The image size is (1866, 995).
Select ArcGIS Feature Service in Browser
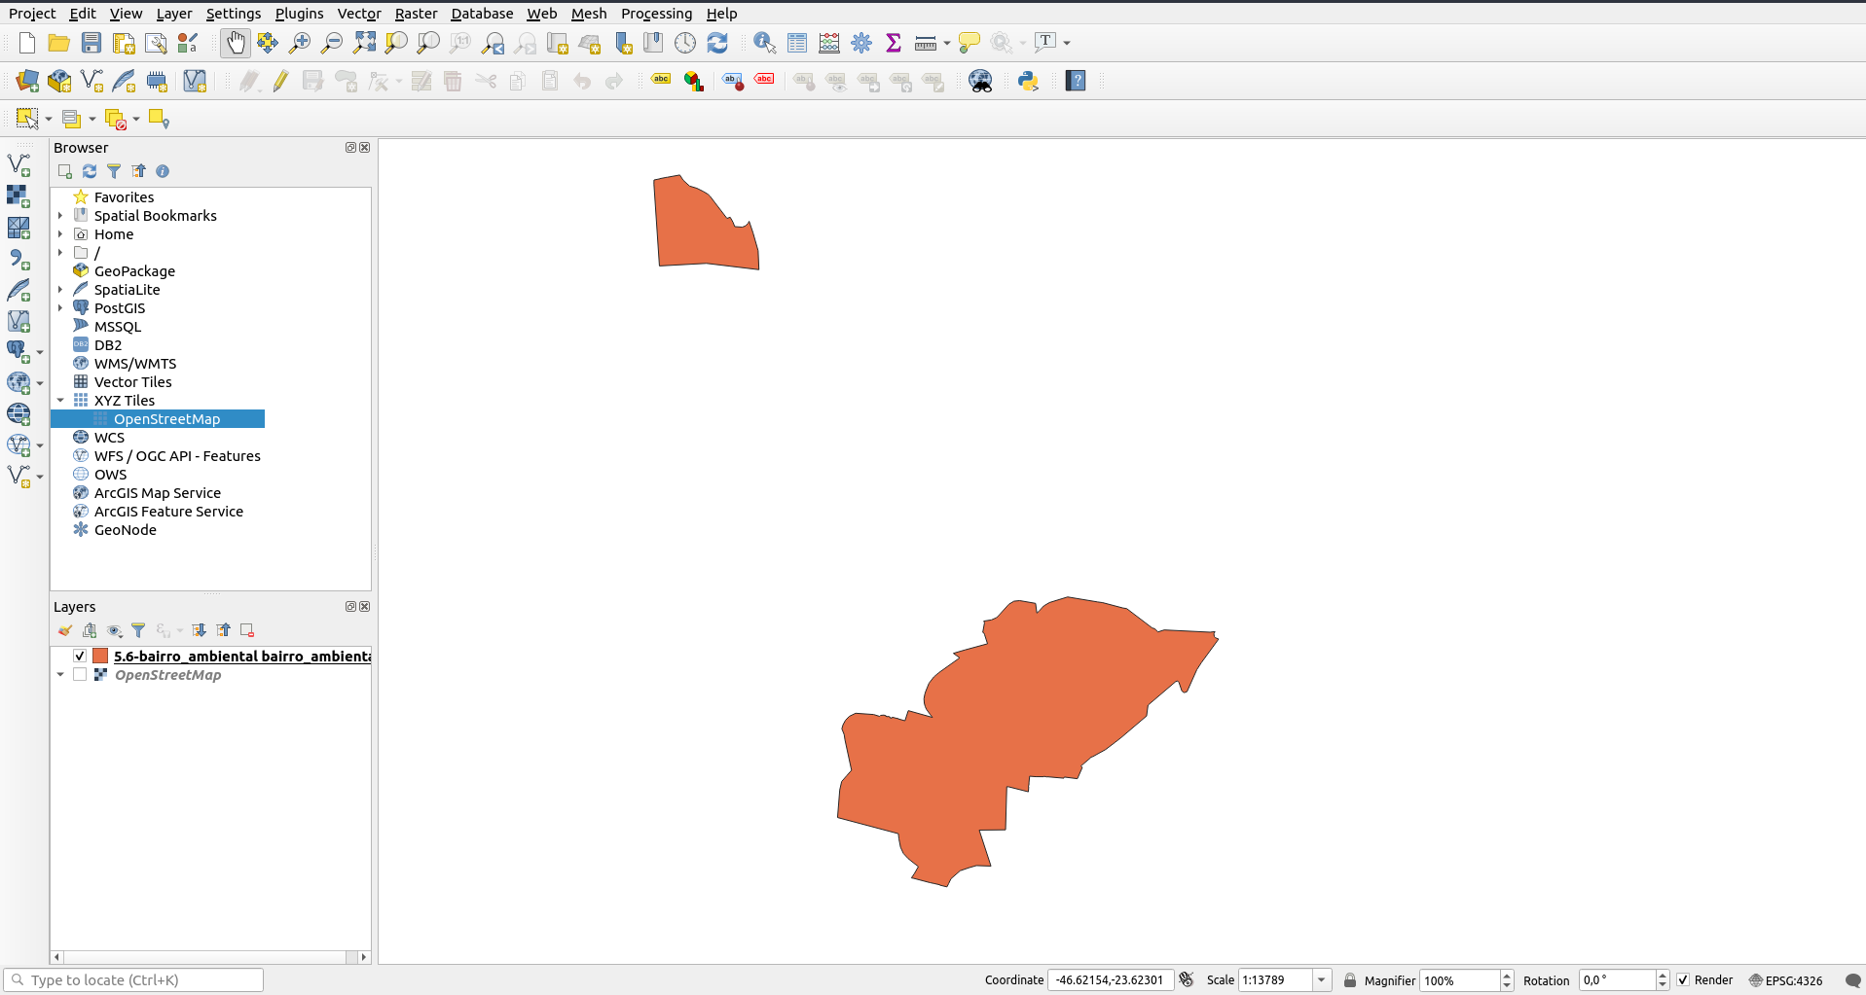point(168,512)
